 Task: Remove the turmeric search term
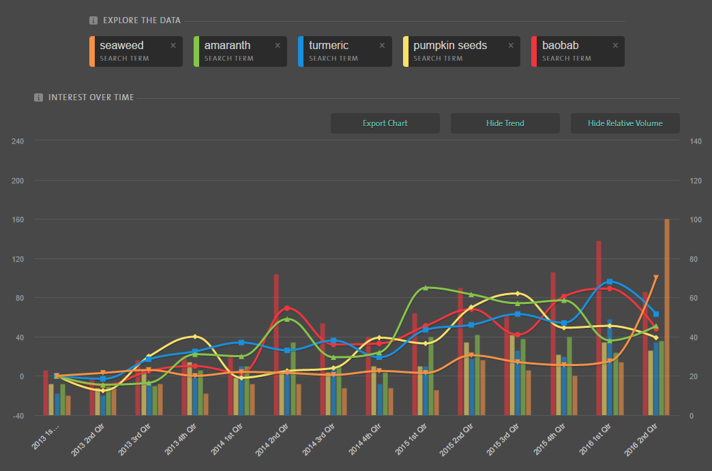[x=382, y=46]
